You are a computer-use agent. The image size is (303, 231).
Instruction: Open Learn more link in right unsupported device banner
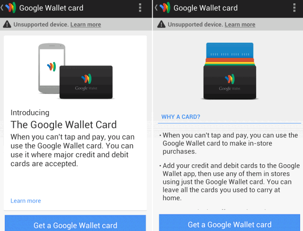(240, 25)
